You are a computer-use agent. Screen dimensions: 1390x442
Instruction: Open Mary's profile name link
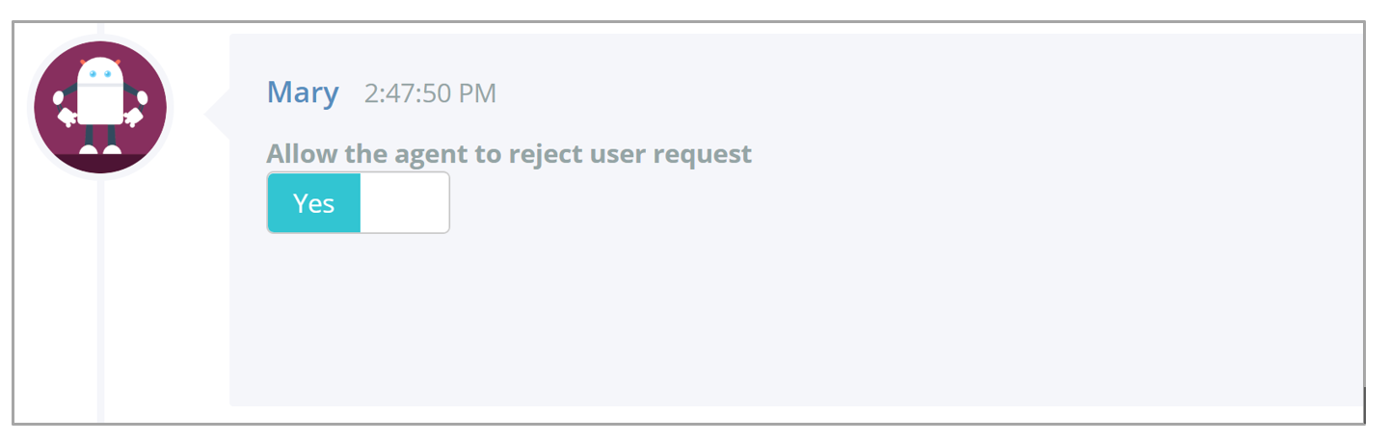[303, 93]
